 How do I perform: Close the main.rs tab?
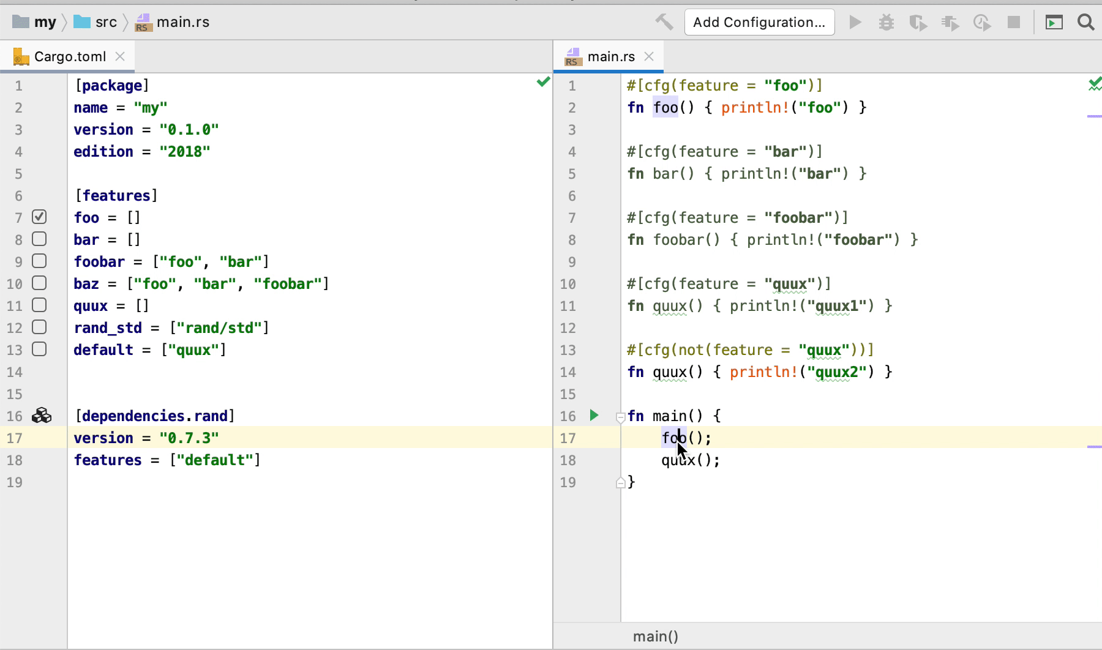tap(649, 56)
